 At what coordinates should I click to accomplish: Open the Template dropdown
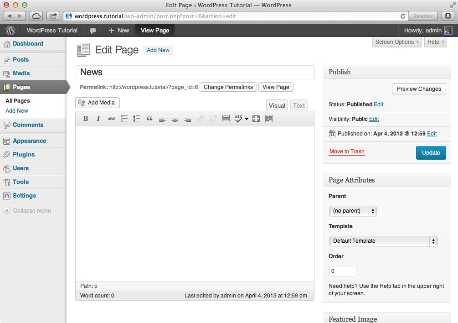(383, 241)
